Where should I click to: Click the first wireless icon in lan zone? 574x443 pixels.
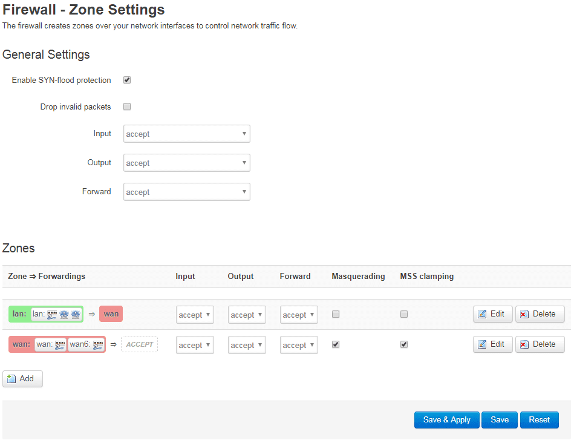(64, 314)
